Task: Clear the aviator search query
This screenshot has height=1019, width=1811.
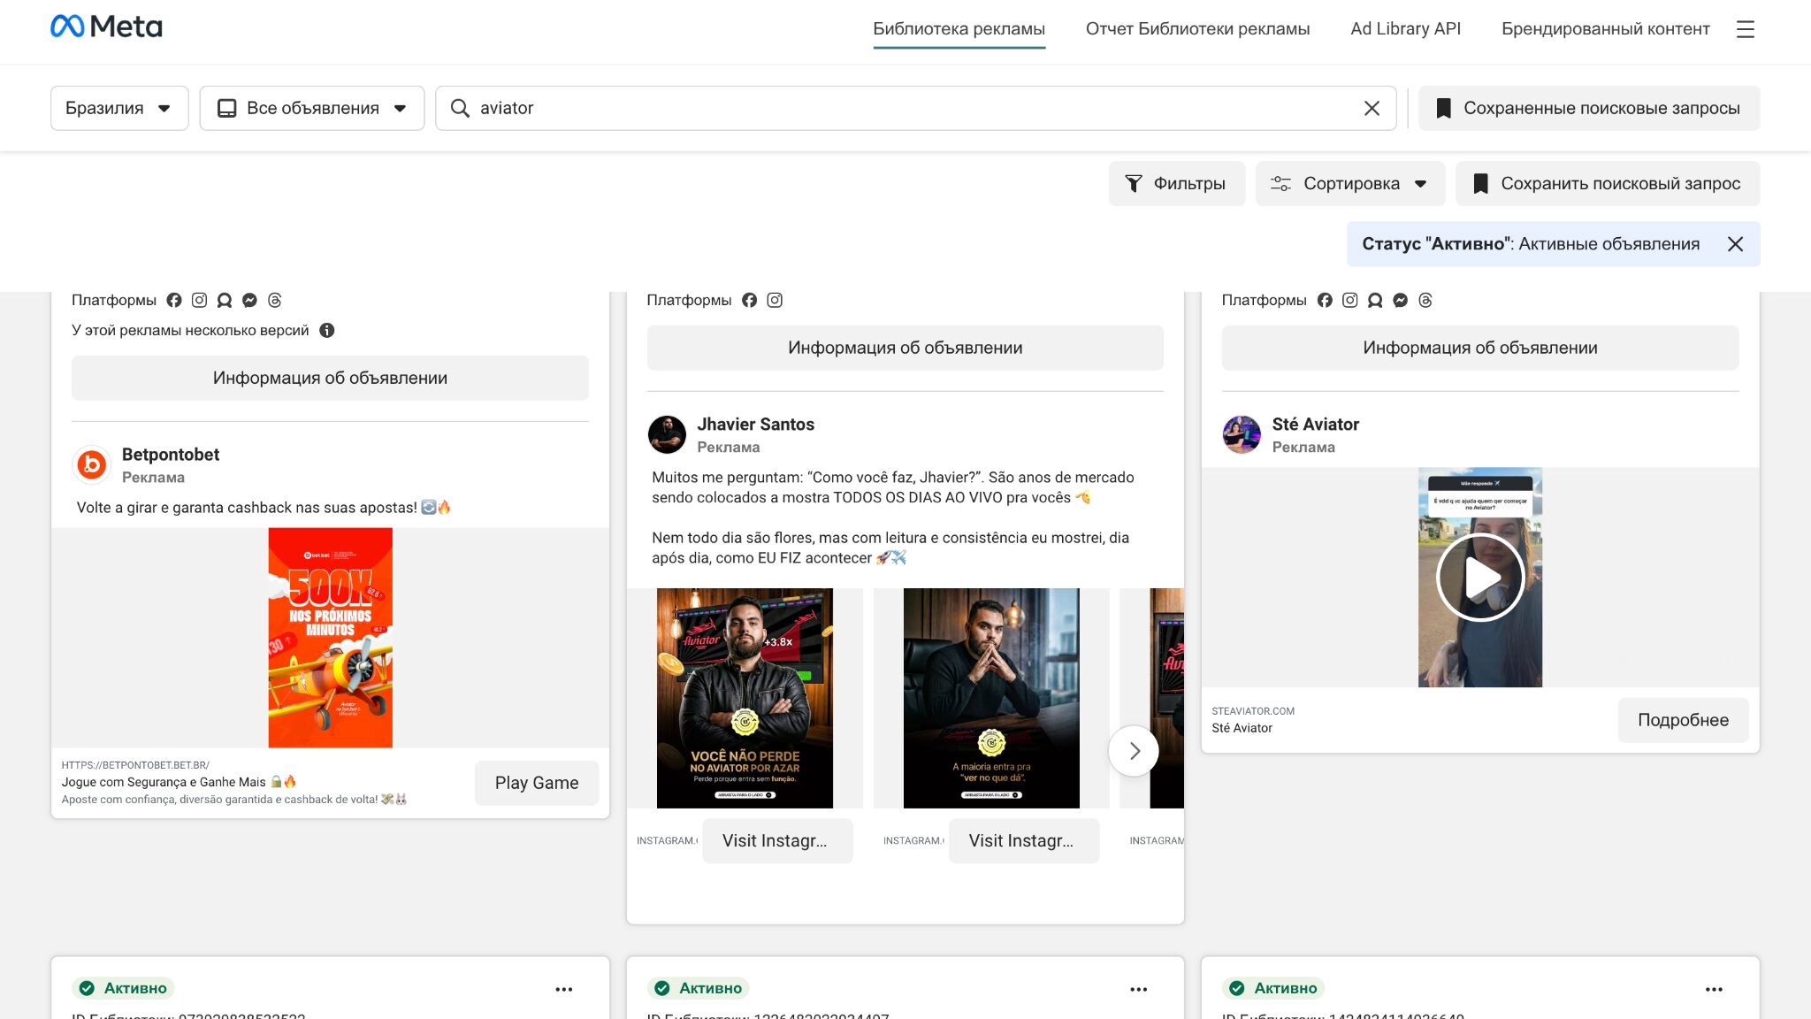Action: pyautogui.click(x=1372, y=108)
